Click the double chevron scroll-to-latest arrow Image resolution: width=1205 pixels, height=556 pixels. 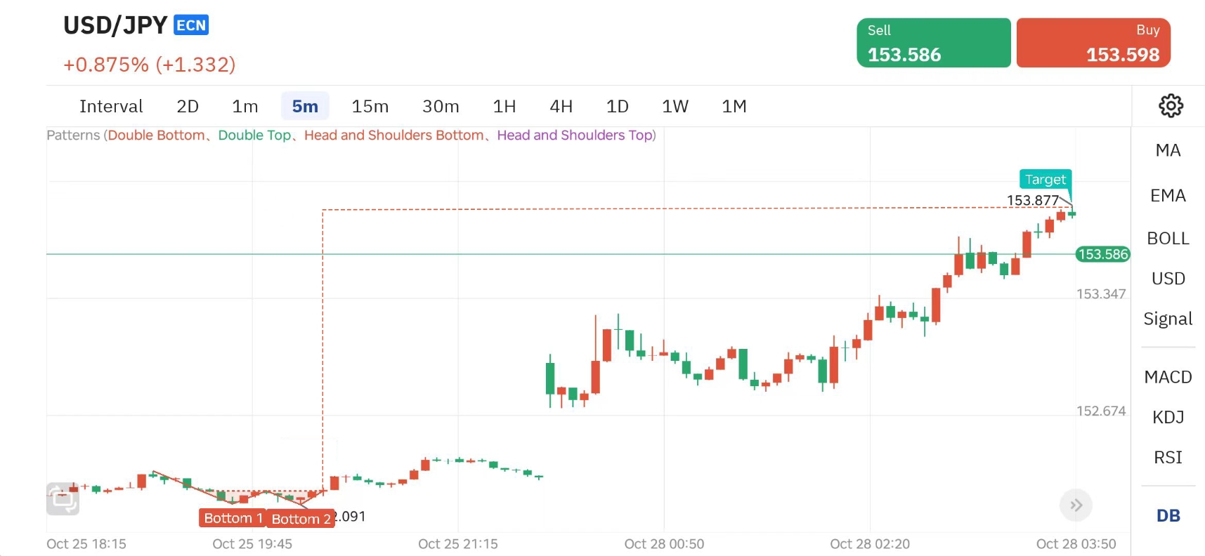coord(1076,505)
